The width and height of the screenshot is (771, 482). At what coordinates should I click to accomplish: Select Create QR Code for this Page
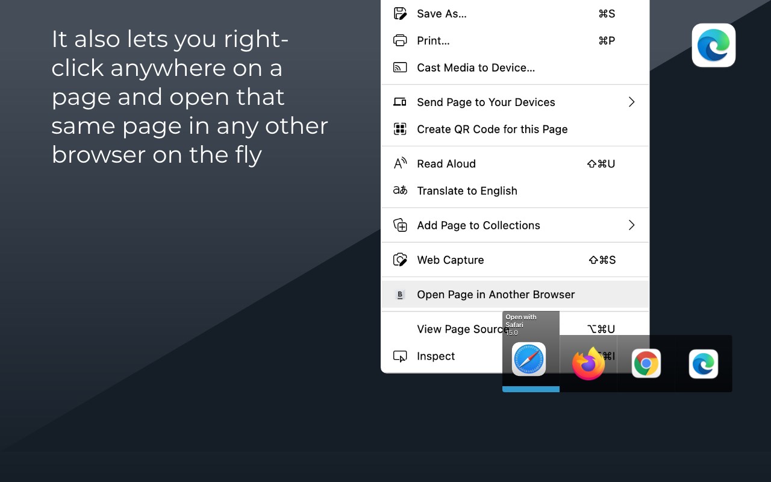pyautogui.click(x=516, y=129)
